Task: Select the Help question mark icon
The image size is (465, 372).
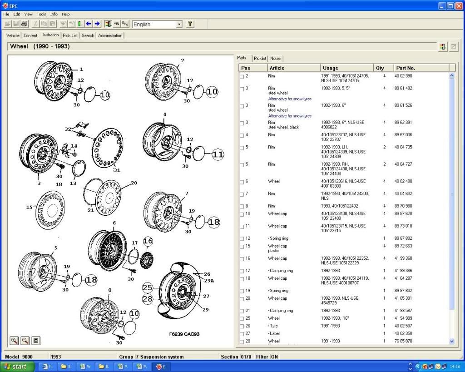Action: (189, 24)
